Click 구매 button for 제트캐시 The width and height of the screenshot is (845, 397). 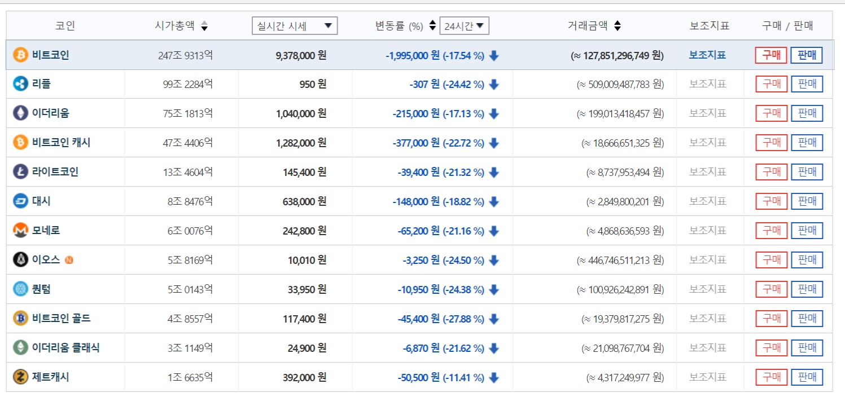[771, 377]
